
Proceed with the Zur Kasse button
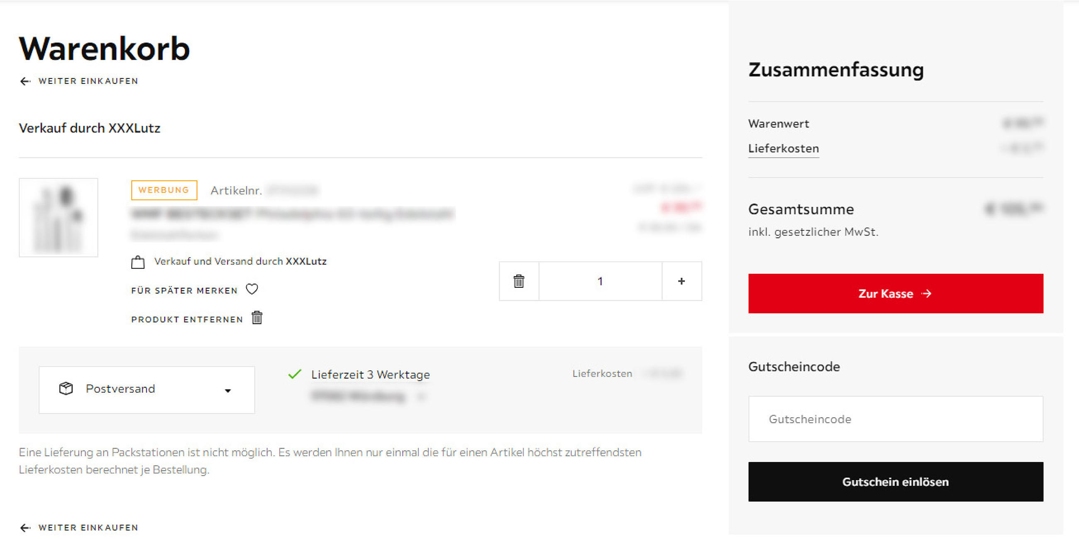coord(896,294)
